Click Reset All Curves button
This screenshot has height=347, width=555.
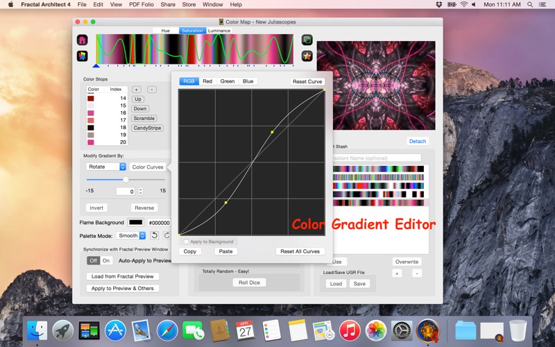[x=300, y=251]
